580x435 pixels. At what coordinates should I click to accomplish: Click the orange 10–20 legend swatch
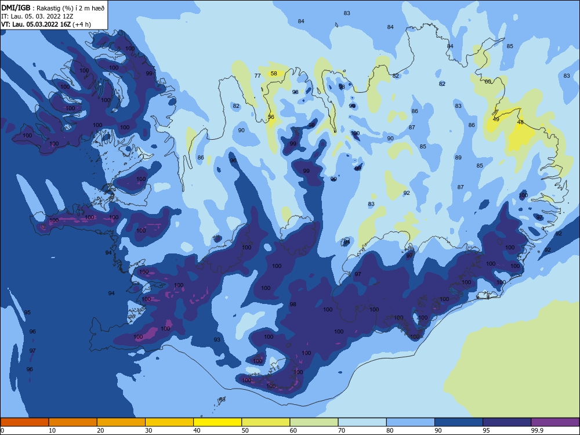click(73, 422)
